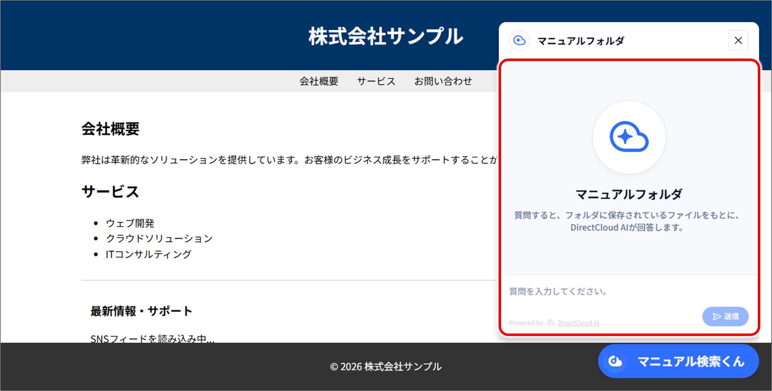Click the © 2026 株式会社サンプル footer text
Viewport: 772px width, 391px height.
[x=386, y=367]
